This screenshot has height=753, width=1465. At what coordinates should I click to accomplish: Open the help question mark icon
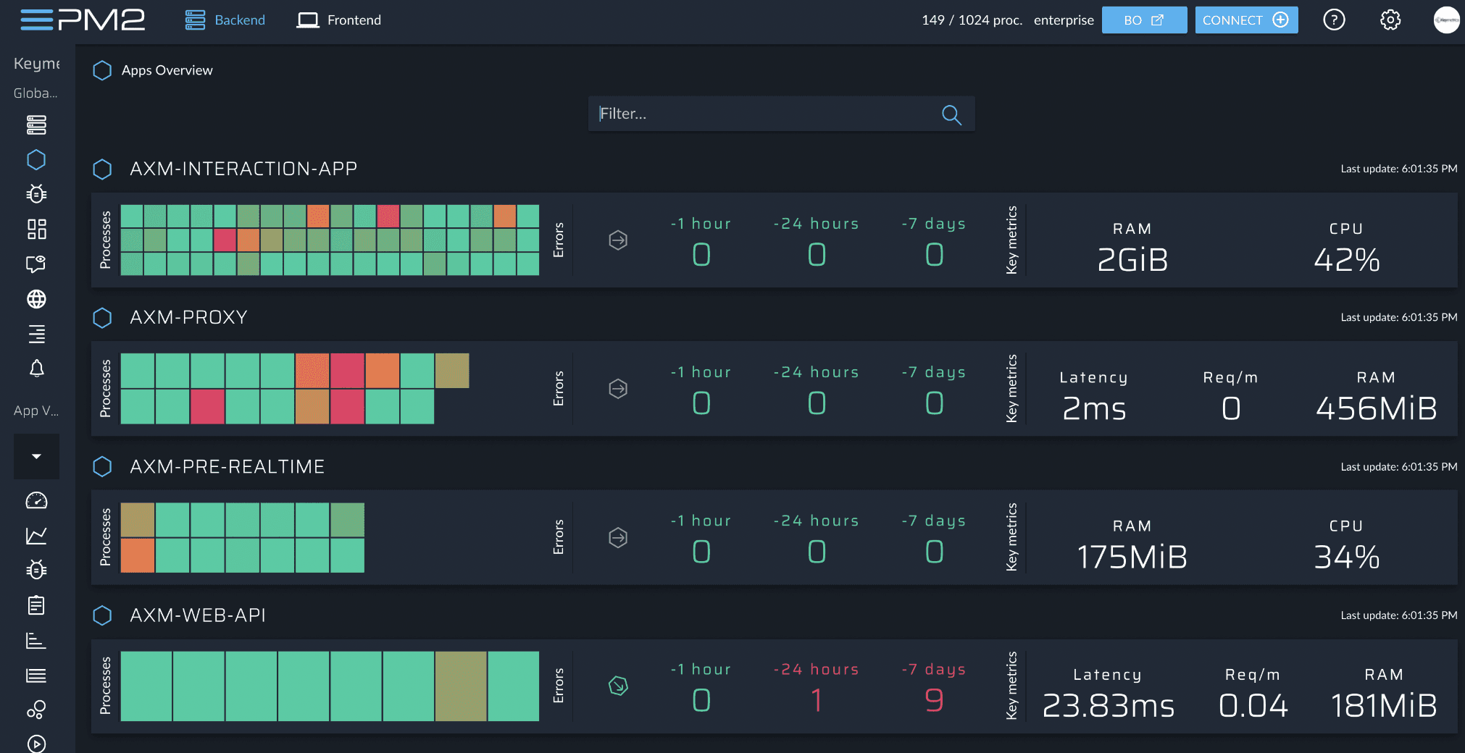tap(1334, 20)
